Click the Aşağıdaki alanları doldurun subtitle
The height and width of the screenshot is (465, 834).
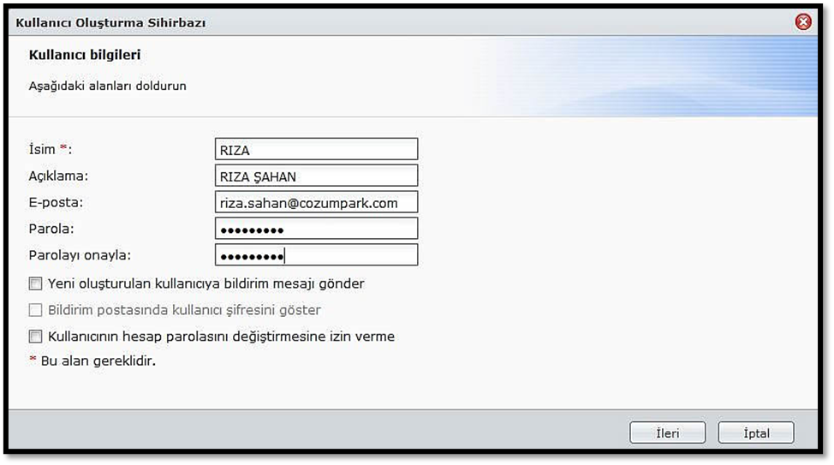coord(107,86)
